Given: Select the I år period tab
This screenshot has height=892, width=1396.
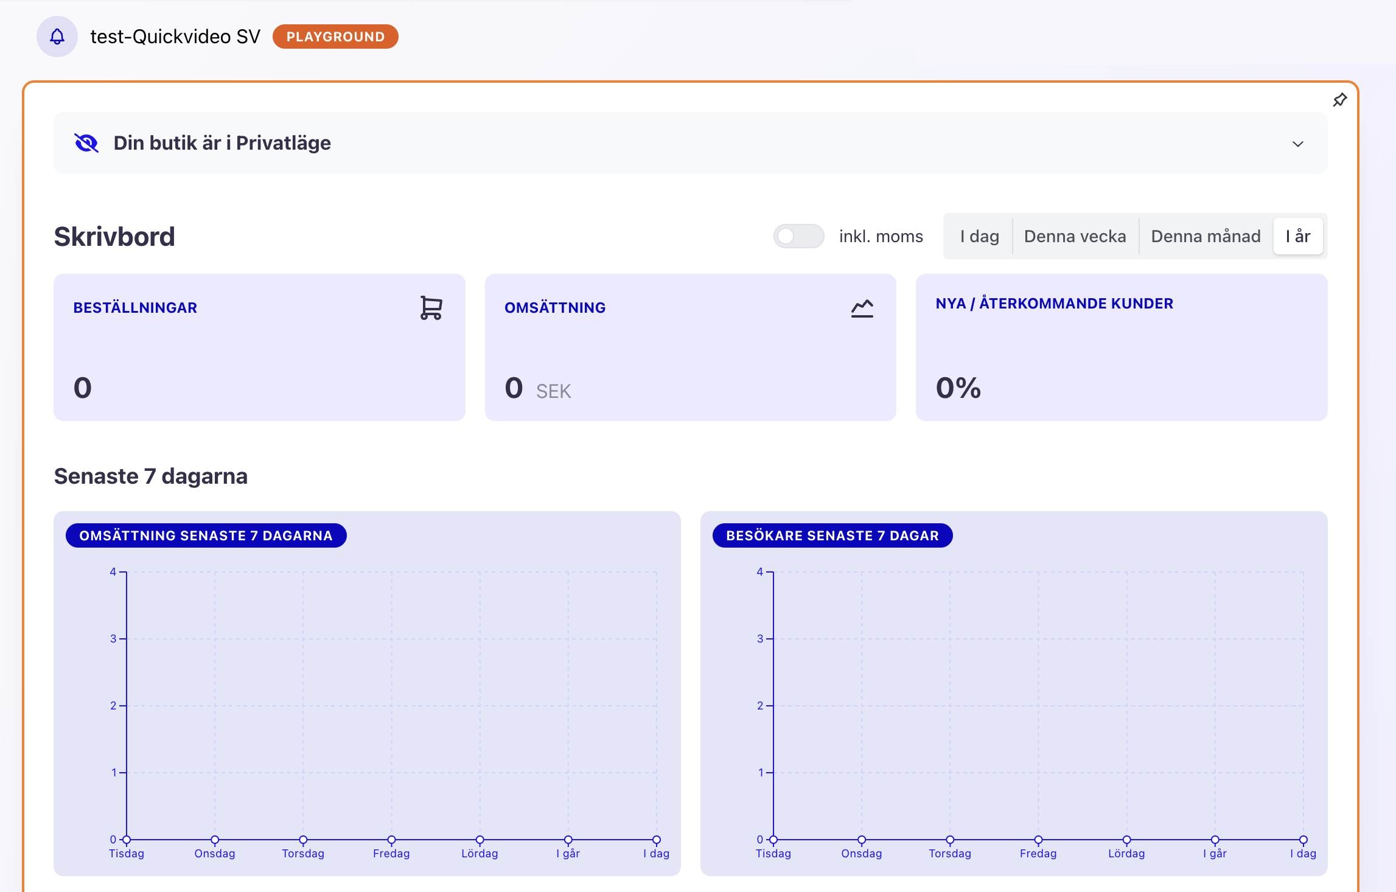Looking at the screenshot, I should tap(1297, 236).
